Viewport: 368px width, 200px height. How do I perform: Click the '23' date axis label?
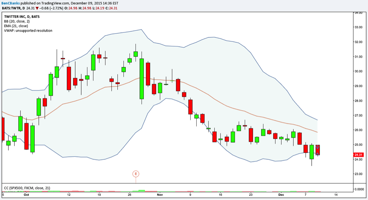[x=251, y=195]
